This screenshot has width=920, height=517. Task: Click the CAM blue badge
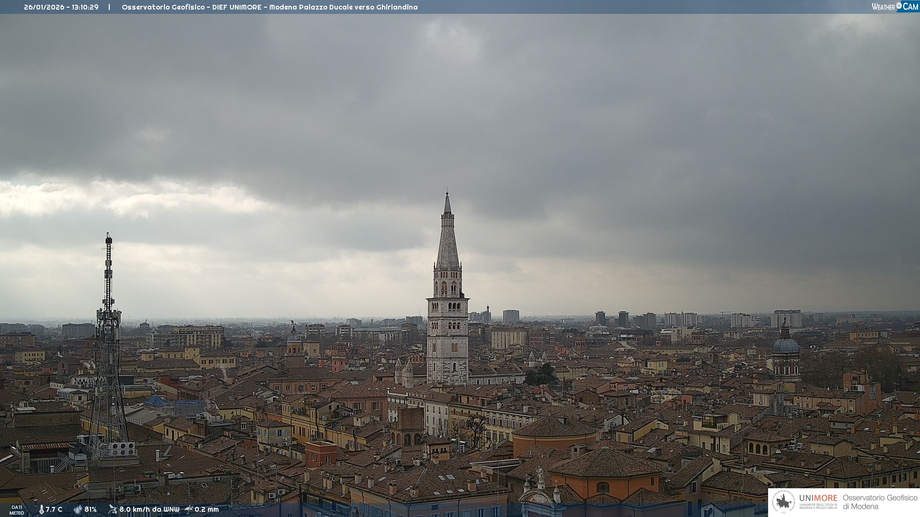click(909, 7)
